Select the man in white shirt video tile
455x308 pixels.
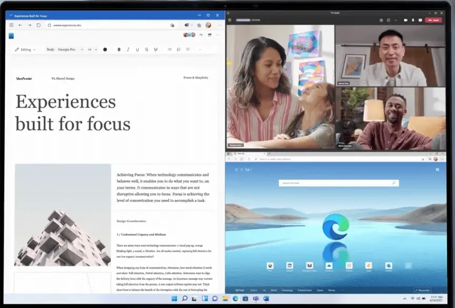click(390, 55)
